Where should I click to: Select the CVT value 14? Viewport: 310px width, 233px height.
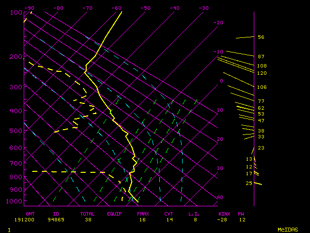169,220
